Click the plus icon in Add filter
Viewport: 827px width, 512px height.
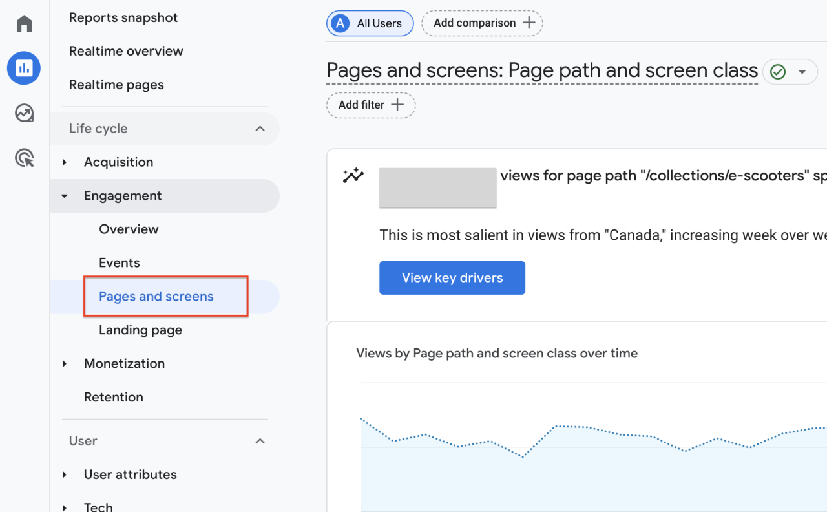click(x=397, y=105)
